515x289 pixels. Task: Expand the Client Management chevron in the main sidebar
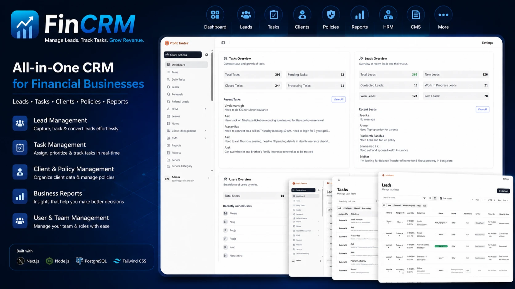pos(205,131)
